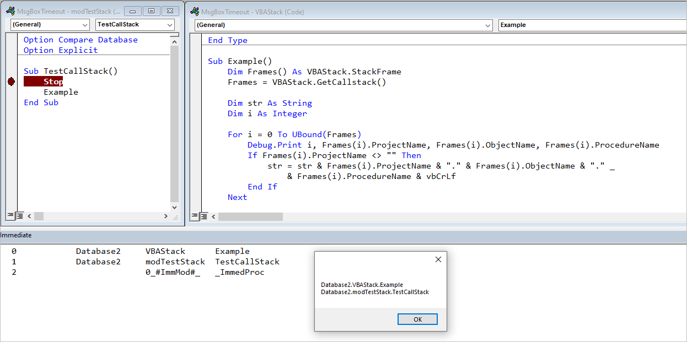Click down arrow of modTestStack vertical scrollbar
Image resolution: width=687 pixels, height=342 pixels.
[175, 207]
